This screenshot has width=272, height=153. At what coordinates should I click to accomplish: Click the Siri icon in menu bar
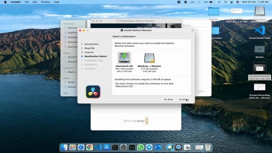click(x=238, y=2)
